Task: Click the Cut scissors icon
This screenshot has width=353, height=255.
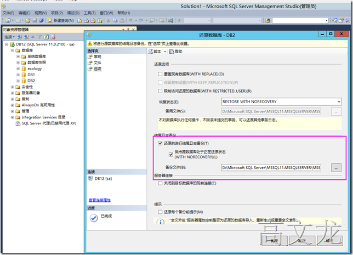Action: coord(109,20)
